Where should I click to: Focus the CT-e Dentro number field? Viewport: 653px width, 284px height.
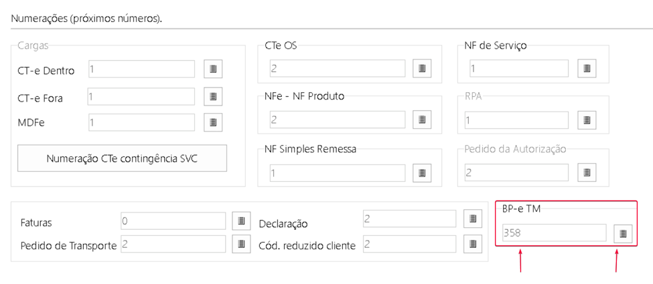[141, 69]
